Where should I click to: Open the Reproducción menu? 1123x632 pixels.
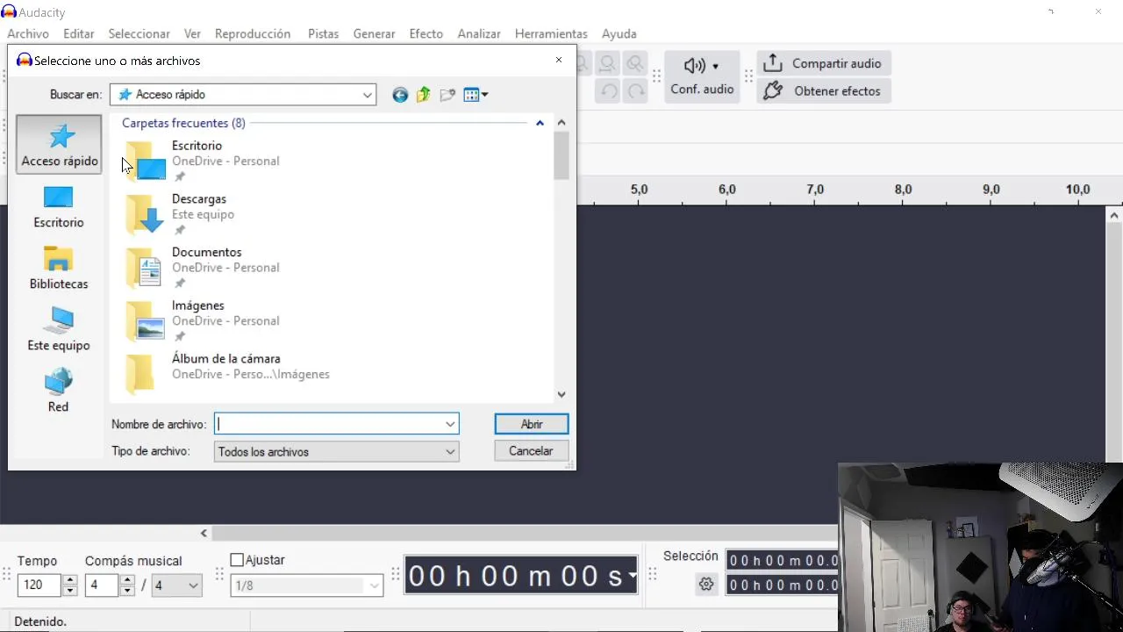point(253,33)
